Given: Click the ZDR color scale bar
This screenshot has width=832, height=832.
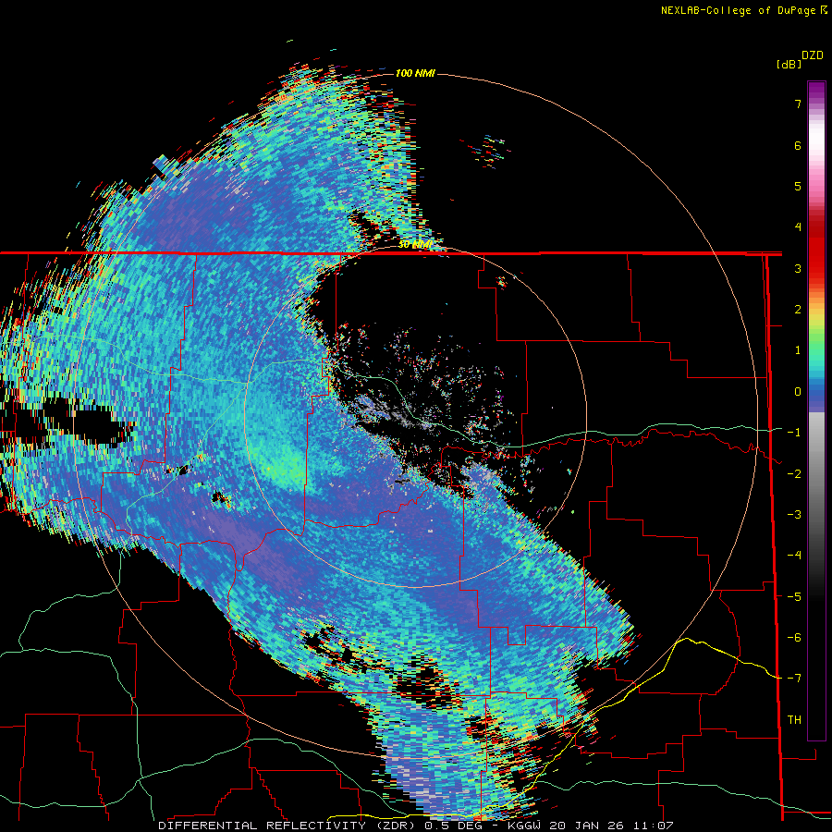Looking at the screenshot, I should click(x=816, y=410).
